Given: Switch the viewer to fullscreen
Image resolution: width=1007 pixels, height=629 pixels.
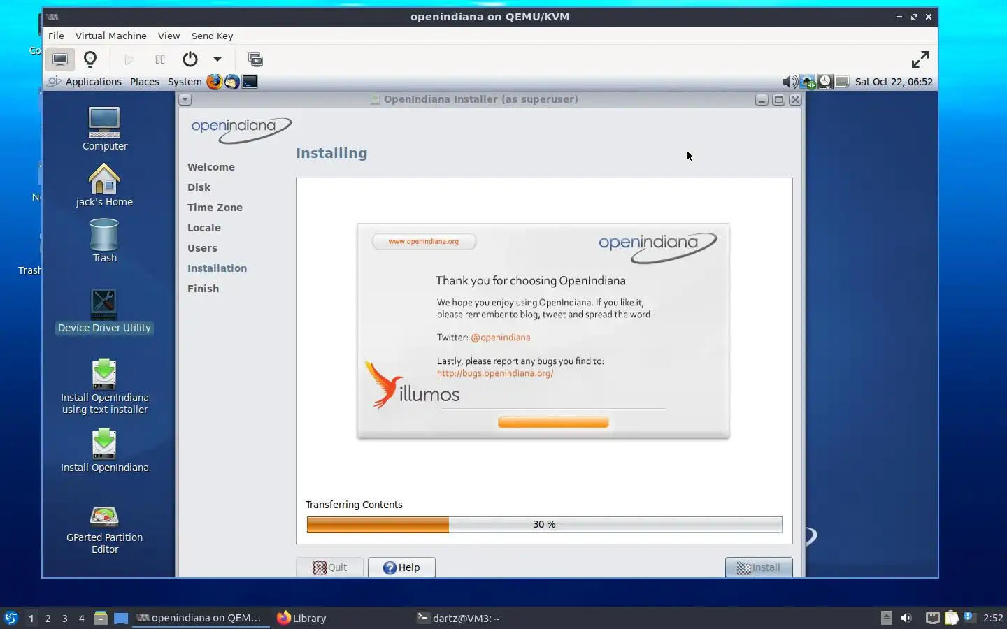Looking at the screenshot, I should (920, 59).
